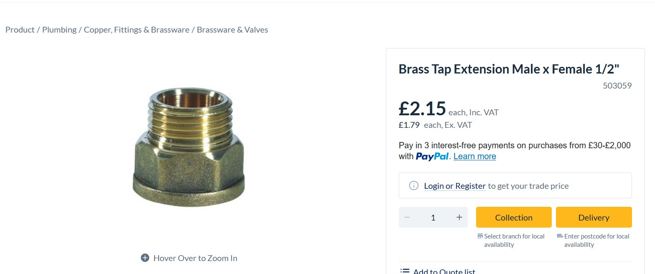Image resolution: width=655 pixels, height=274 pixels.
Task: Open the Login or Register link
Action: coord(454,185)
